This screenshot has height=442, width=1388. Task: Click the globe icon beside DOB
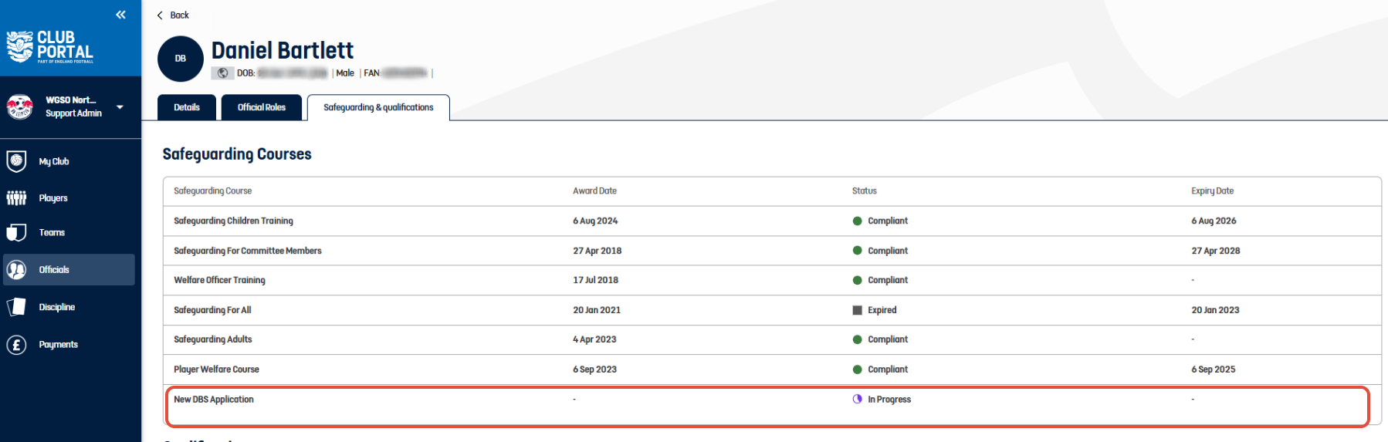[x=222, y=73]
